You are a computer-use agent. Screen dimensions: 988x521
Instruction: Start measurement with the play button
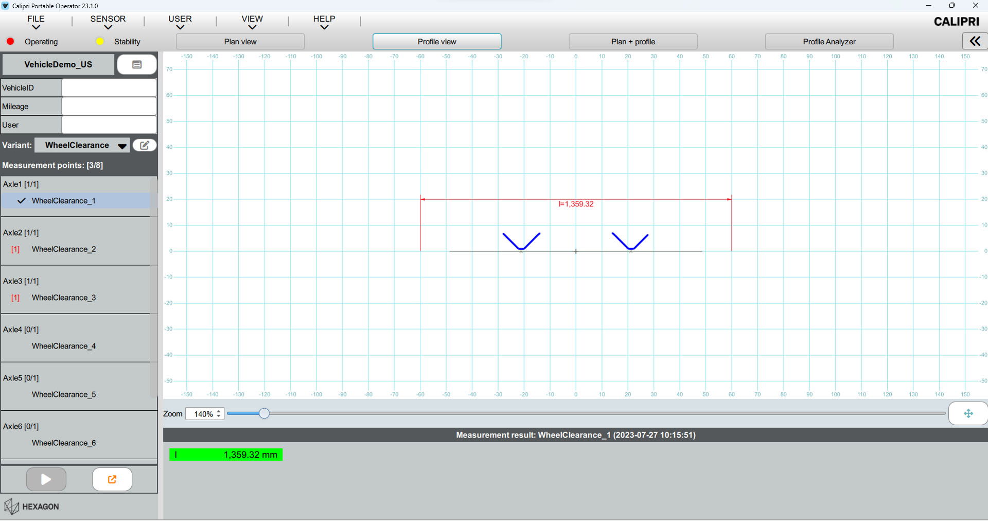(46, 479)
